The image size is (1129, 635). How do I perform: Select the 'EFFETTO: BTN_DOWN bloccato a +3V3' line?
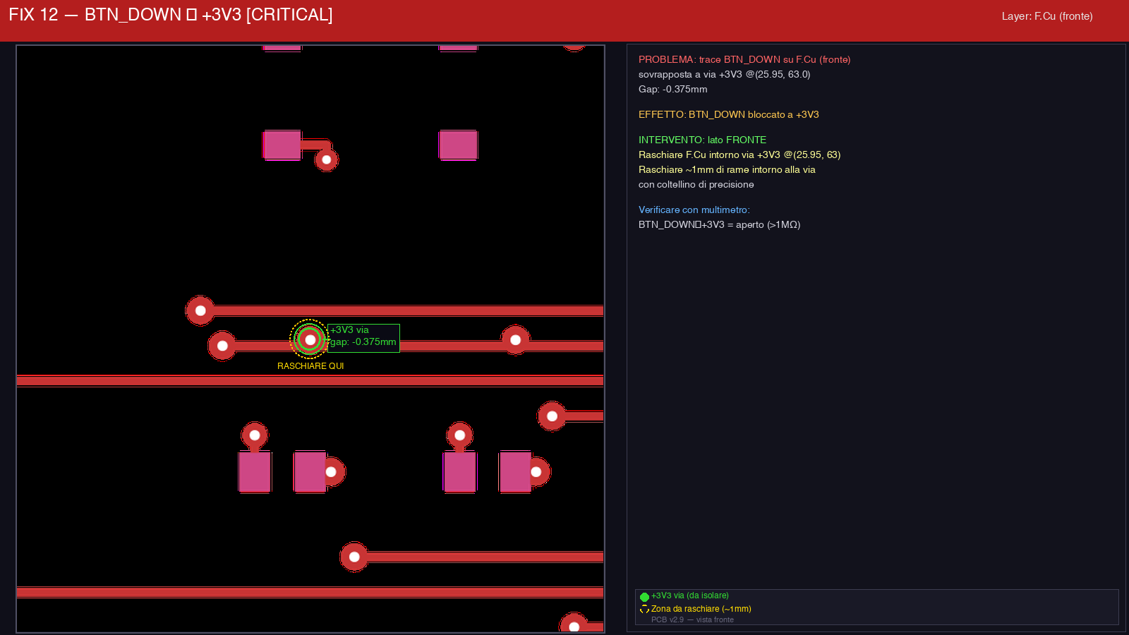click(728, 114)
